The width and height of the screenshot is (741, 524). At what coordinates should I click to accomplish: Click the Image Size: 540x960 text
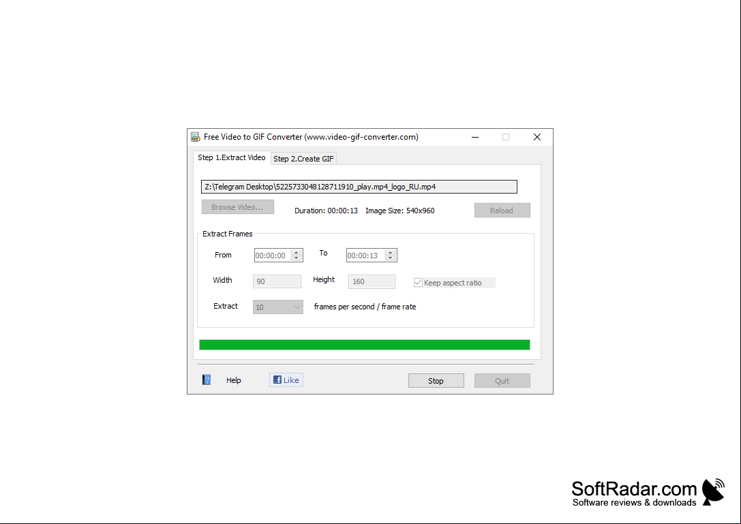[x=399, y=211]
